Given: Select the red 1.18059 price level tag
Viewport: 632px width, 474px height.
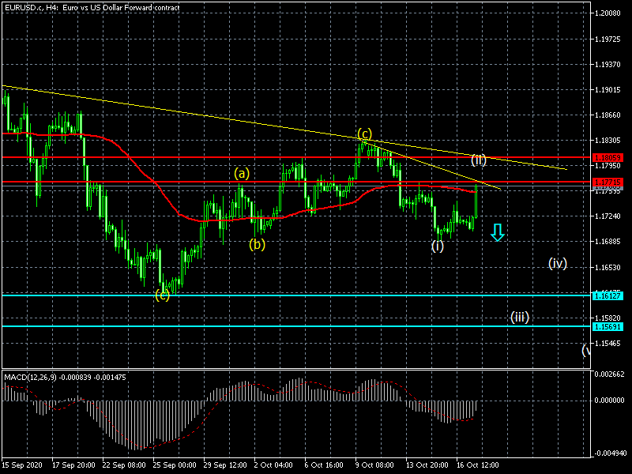Looking at the screenshot, I should (x=608, y=157).
